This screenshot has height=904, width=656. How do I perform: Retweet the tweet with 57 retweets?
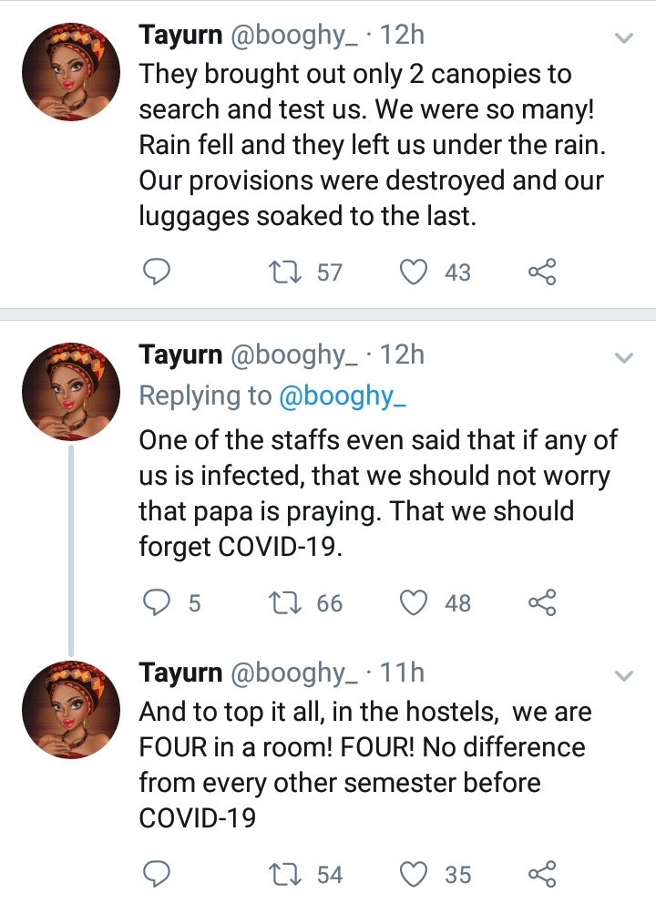coord(282,272)
